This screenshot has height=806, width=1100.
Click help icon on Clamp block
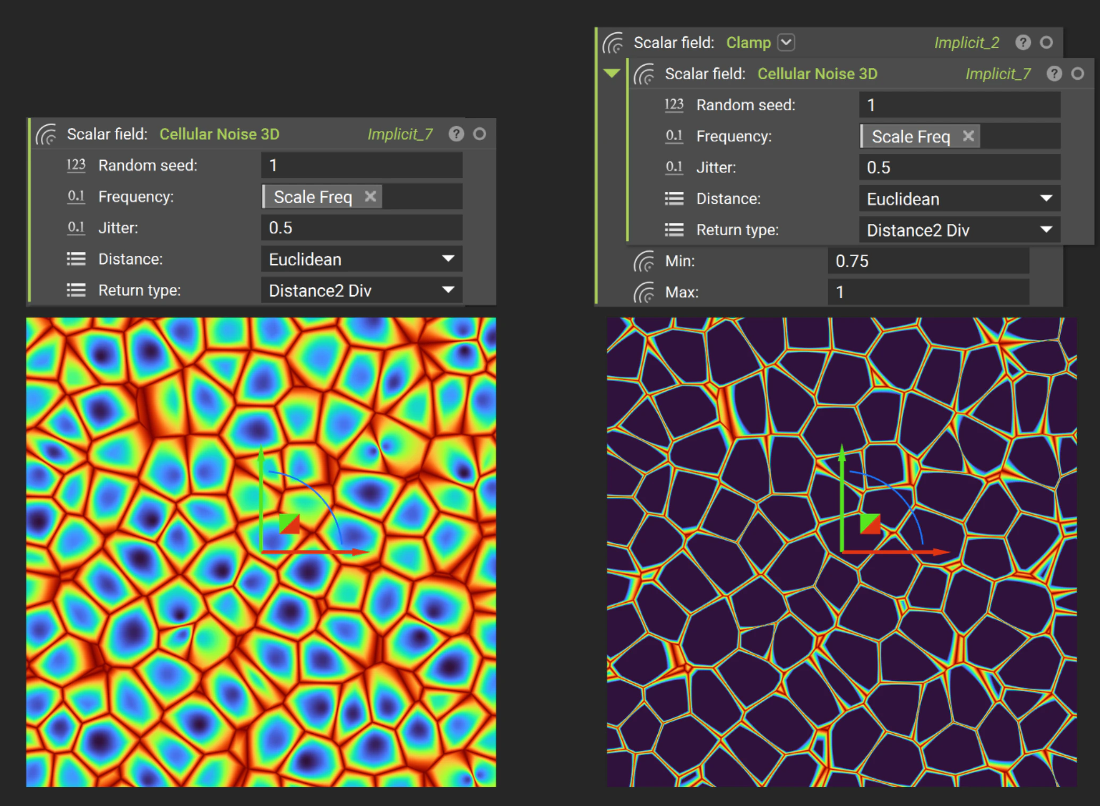coord(1022,42)
